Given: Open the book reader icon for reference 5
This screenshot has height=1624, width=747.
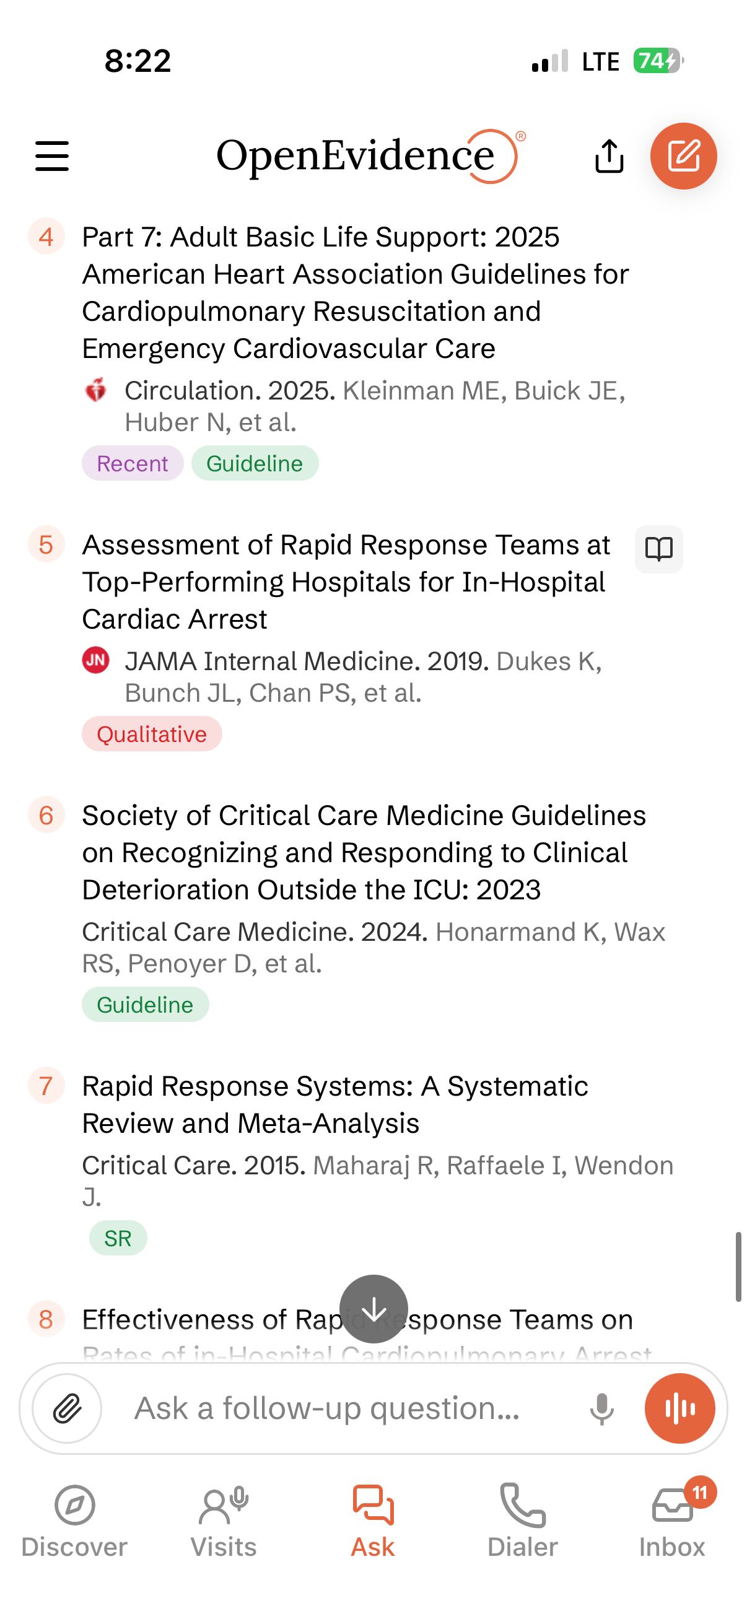Looking at the screenshot, I should pyautogui.click(x=659, y=549).
